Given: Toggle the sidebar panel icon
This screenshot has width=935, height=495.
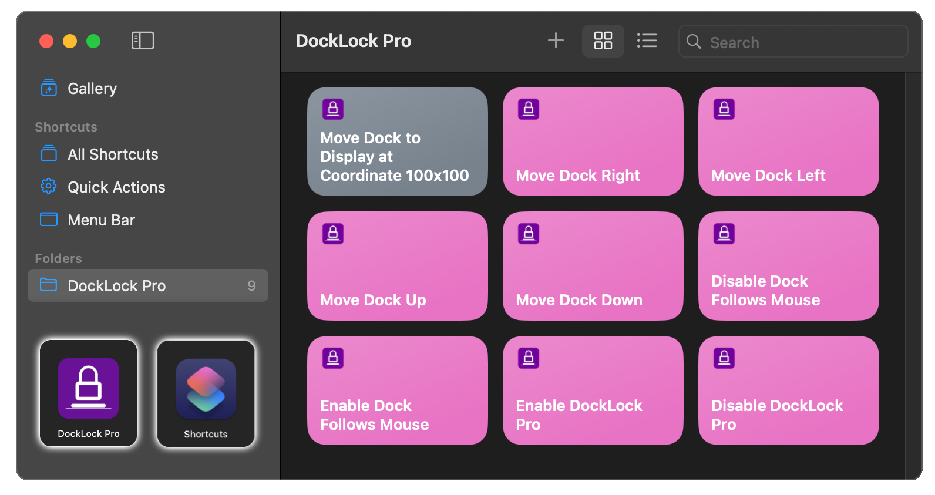Looking at the screenshot, I should pos(143,41).
